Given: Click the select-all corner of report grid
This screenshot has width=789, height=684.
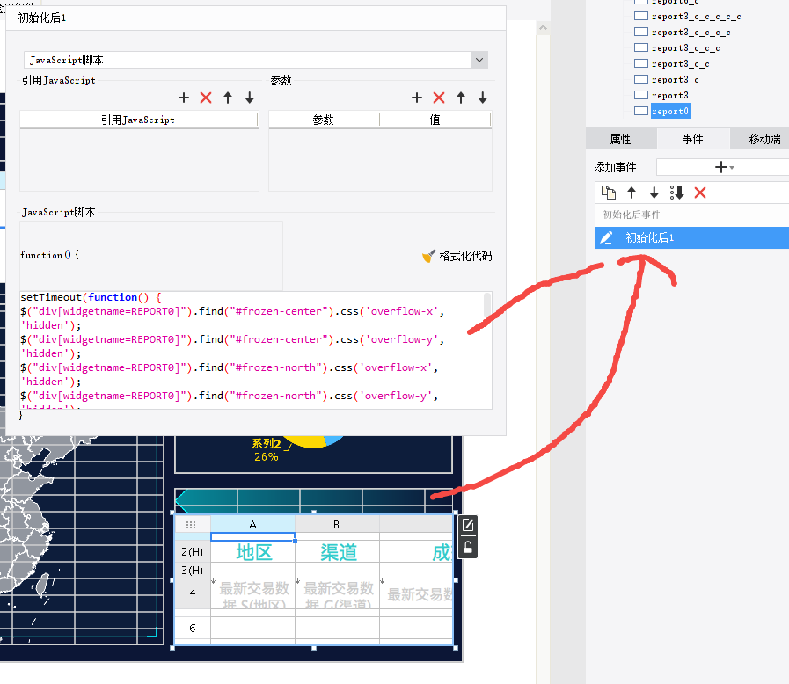Looking at the screenshot, I should tap(191, 525).
